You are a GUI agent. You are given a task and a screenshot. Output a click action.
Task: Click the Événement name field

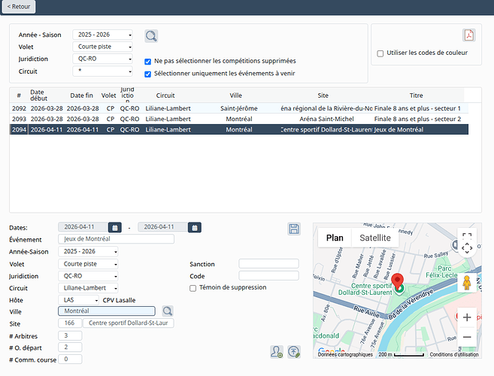pyautogui.click(x=116, y=239)
